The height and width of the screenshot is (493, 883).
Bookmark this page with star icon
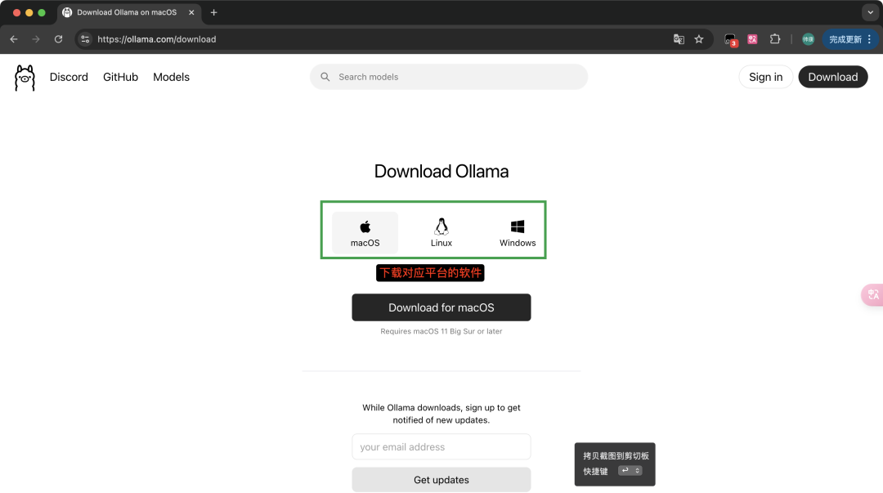[x=699, y=39]
